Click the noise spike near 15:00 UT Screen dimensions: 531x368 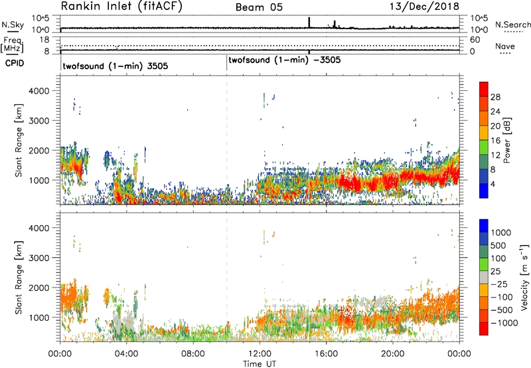tap(309, 23)
